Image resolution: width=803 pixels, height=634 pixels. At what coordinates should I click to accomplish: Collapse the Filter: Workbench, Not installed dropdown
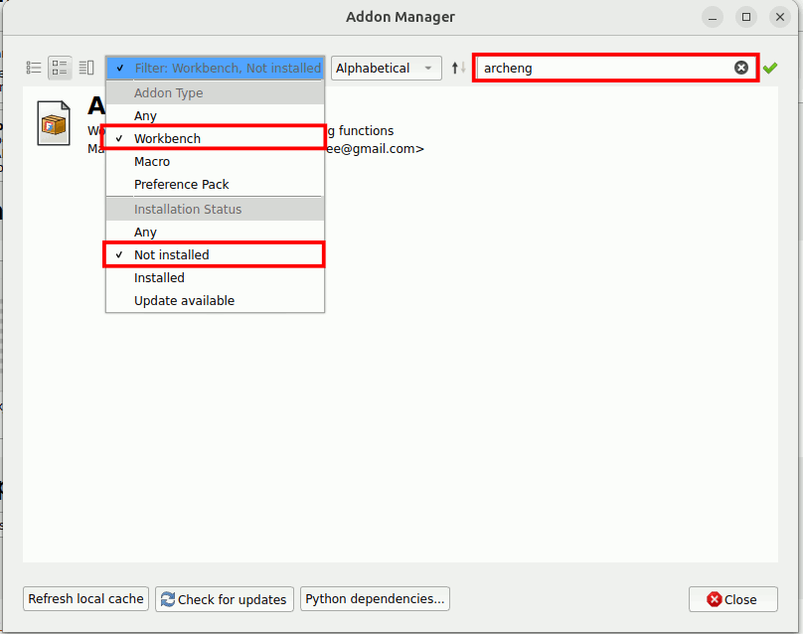(x=215, y=68)
